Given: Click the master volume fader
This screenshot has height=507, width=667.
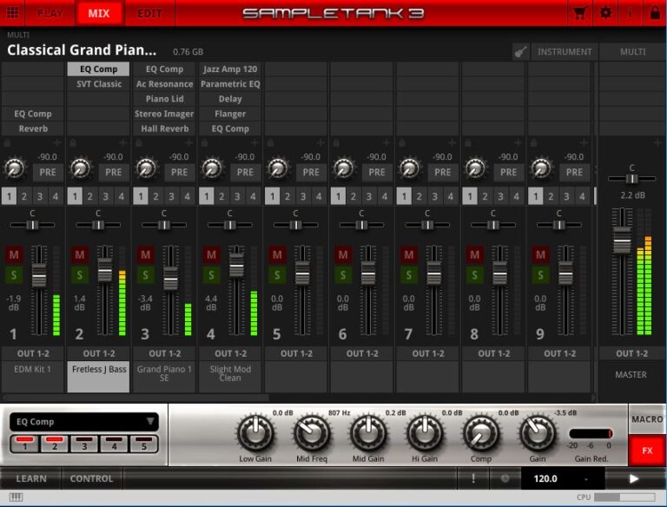Looking at the screenshot, I should point(622,240).
